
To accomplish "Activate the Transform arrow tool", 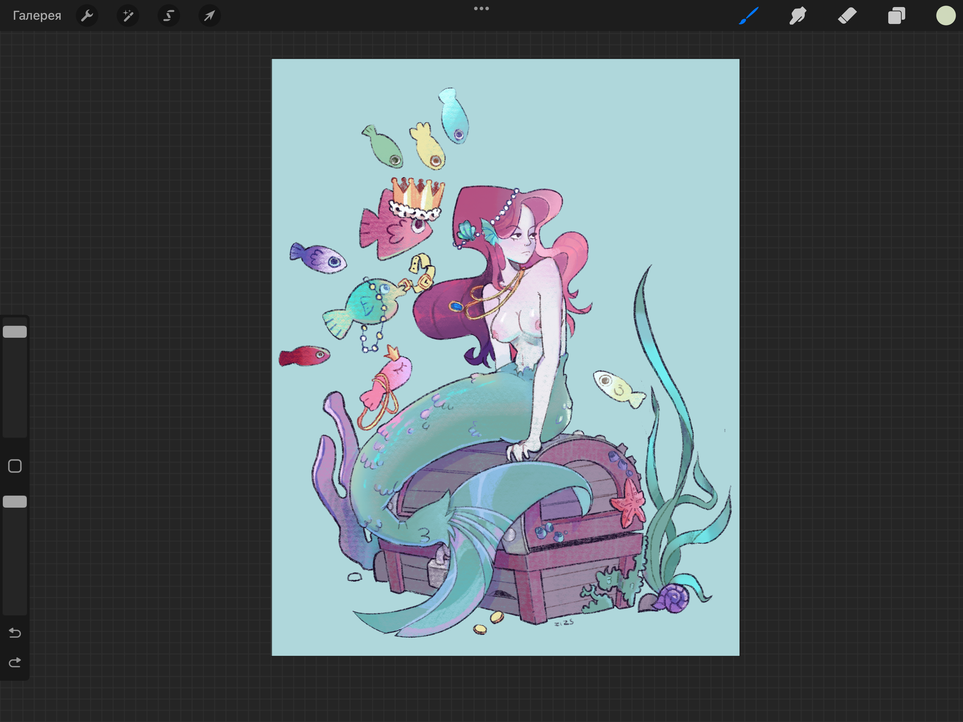I will [x=209, y=16].
